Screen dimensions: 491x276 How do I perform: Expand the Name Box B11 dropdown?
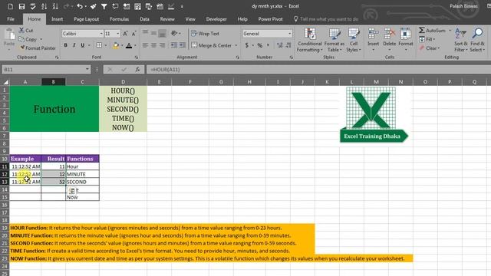click(x=87, y=70)
